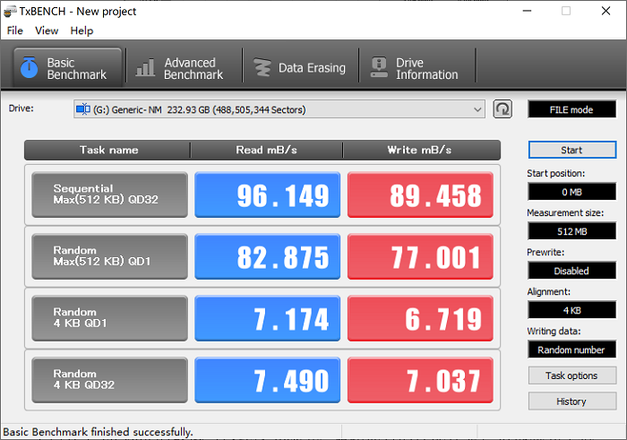This screenshot has width=627, height=440.
Task: Toggle the Random 4 KB QD32 task
Action: (109, 380)
